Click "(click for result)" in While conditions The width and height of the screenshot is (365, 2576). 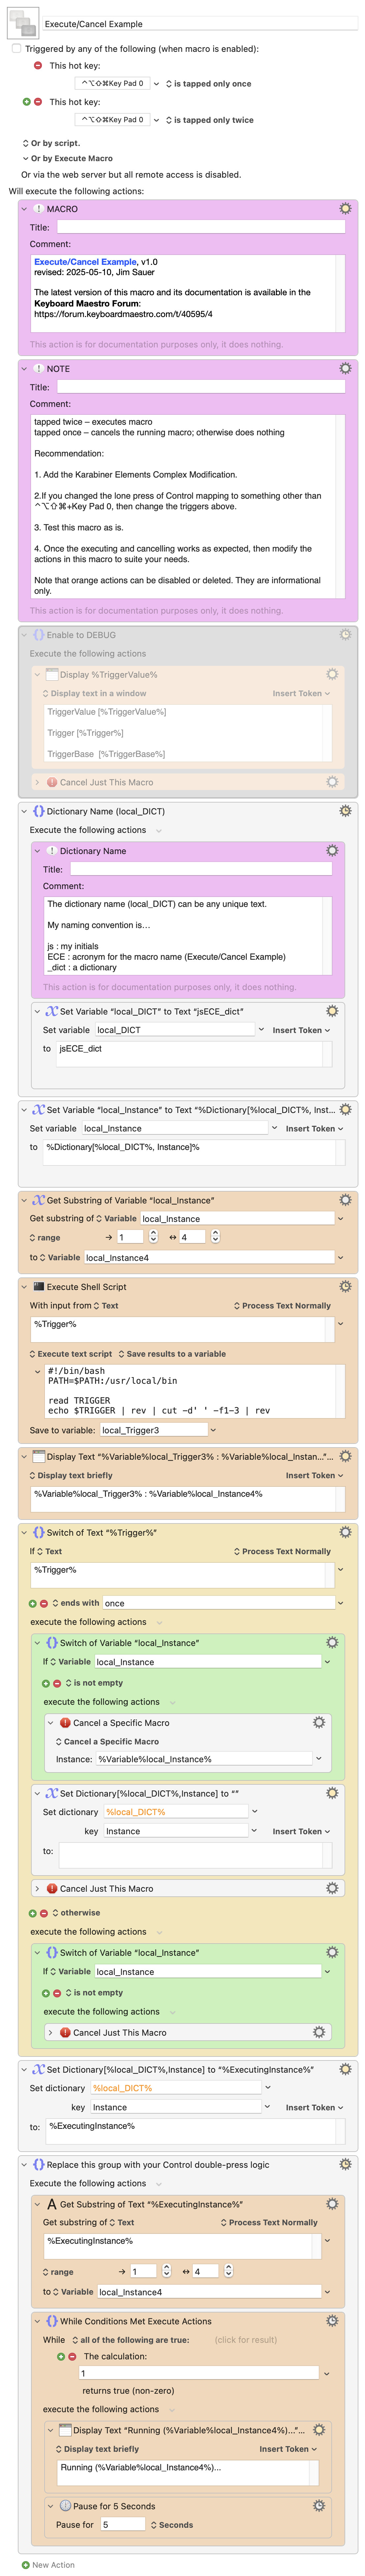coord(246,2340)
